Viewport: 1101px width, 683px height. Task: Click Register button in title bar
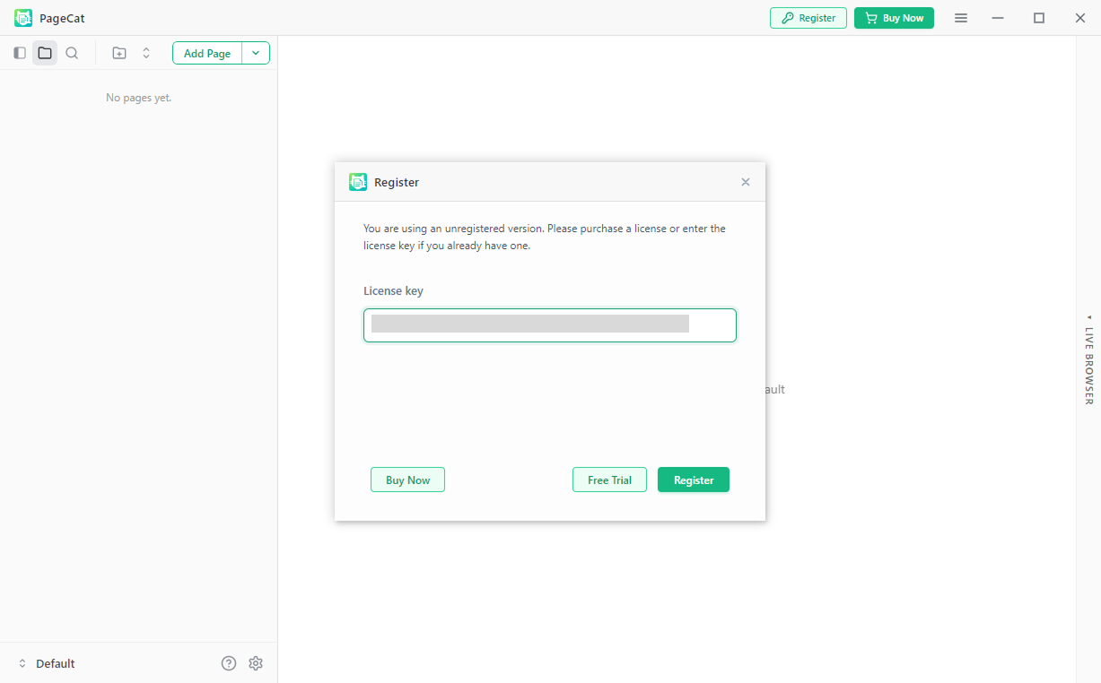[808, 18]
